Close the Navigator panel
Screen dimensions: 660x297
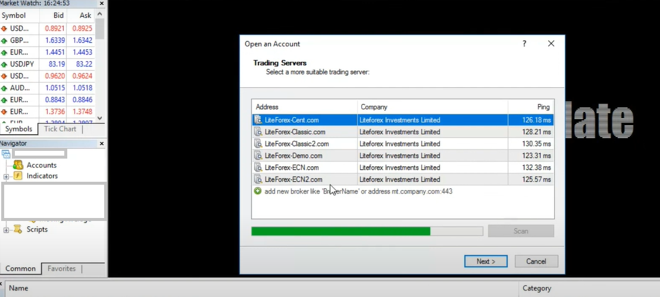(x=101, y=144)
